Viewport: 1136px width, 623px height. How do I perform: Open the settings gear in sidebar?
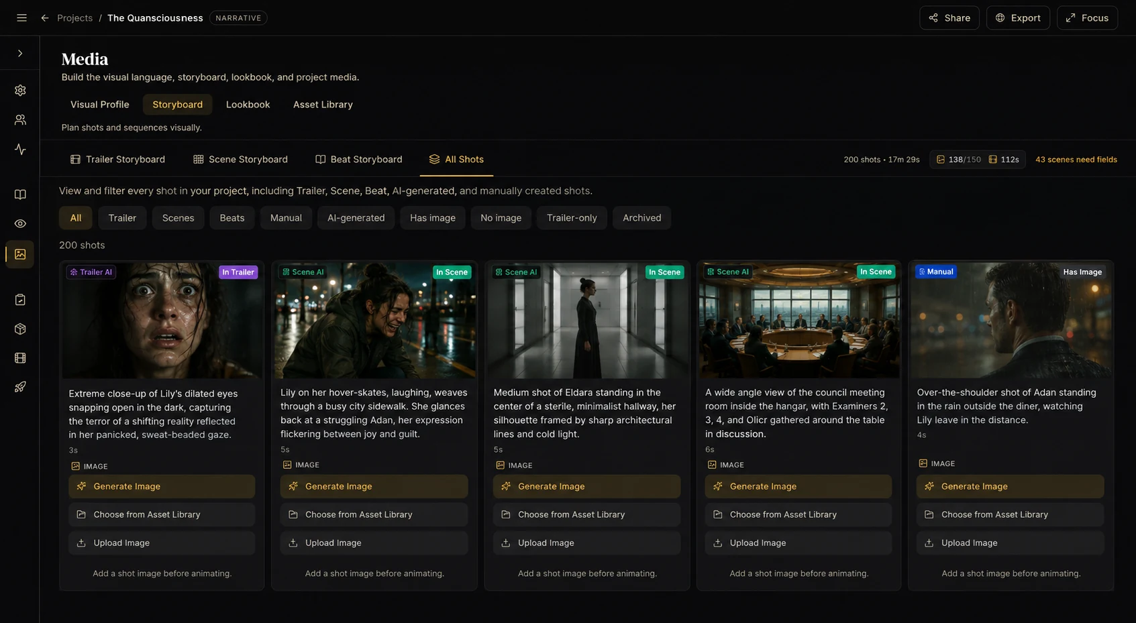(x=20, y=90)
